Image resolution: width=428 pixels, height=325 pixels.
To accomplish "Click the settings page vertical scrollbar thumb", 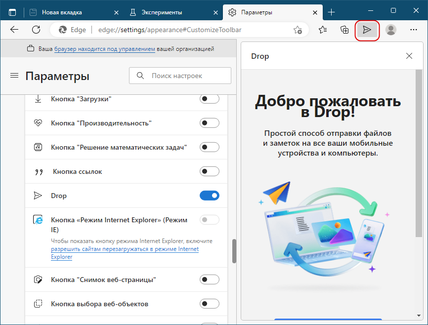I will tap(234, 251).
